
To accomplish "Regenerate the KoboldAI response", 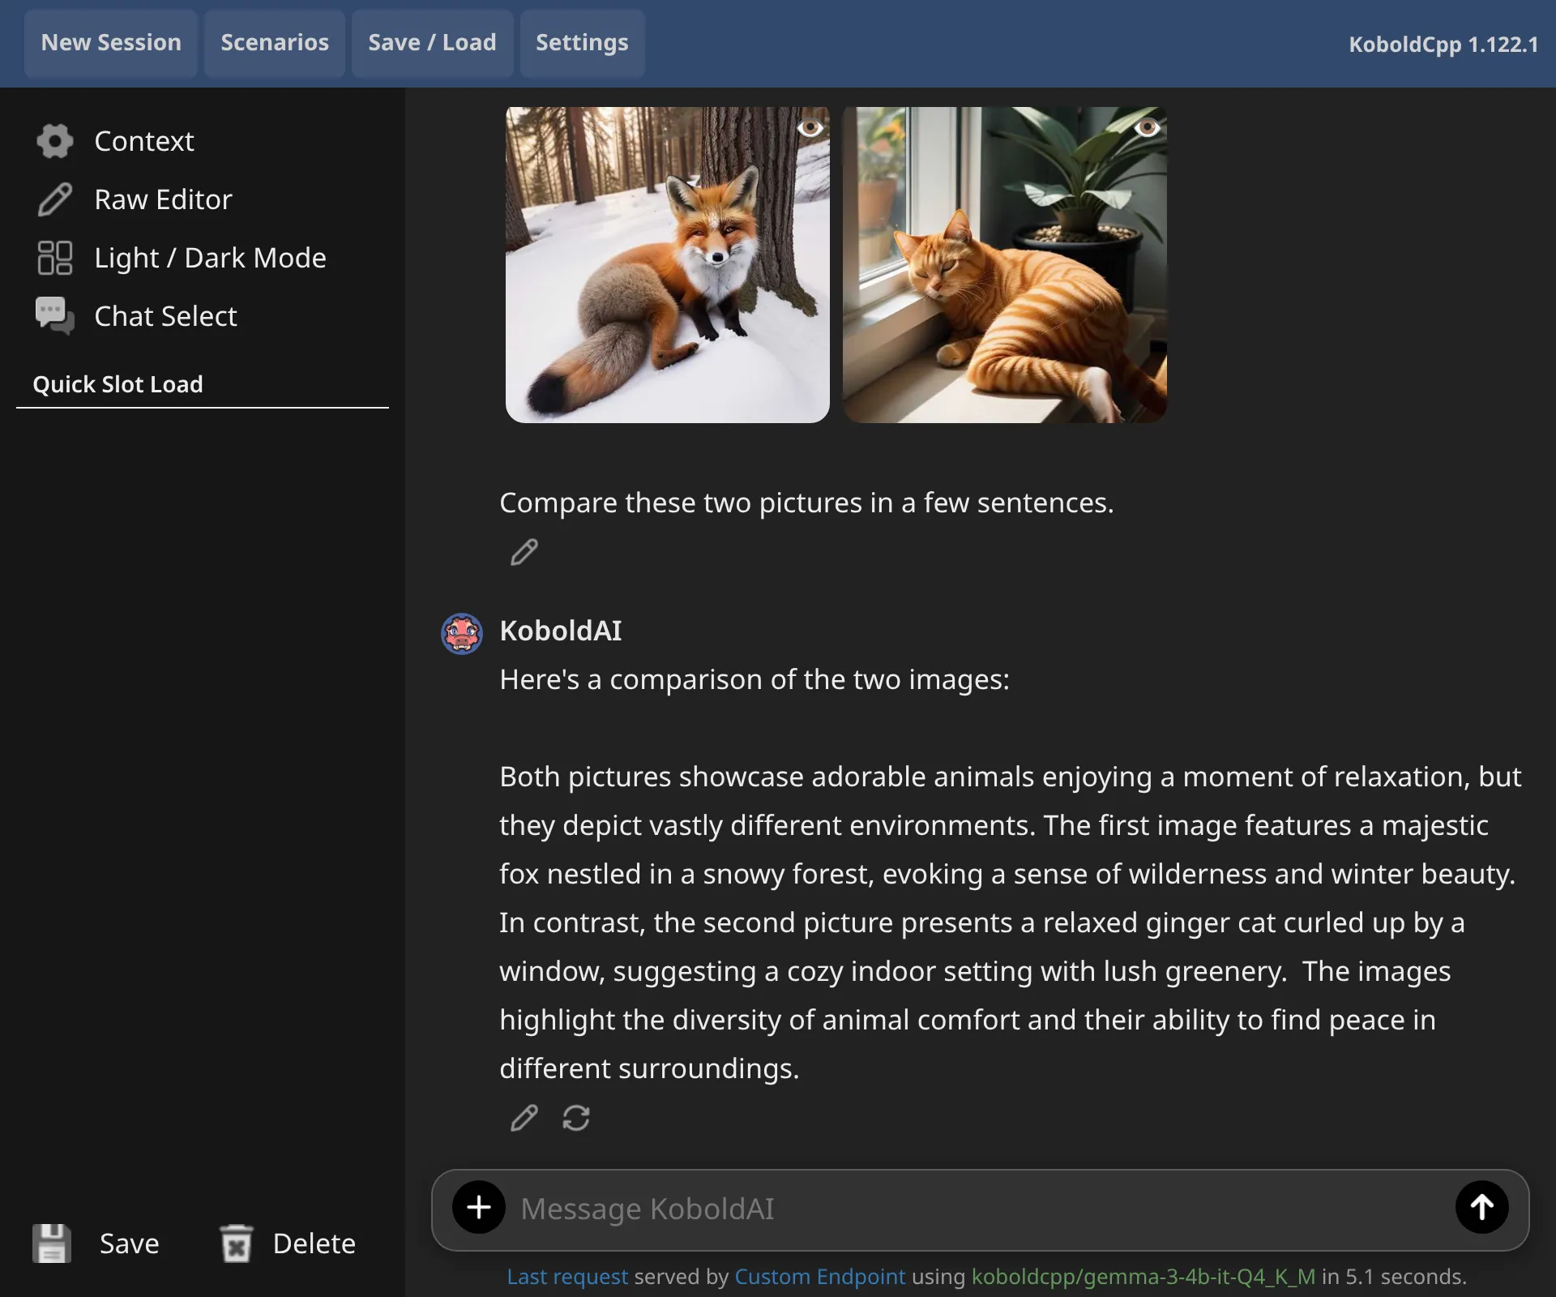I will point(576,1118).
